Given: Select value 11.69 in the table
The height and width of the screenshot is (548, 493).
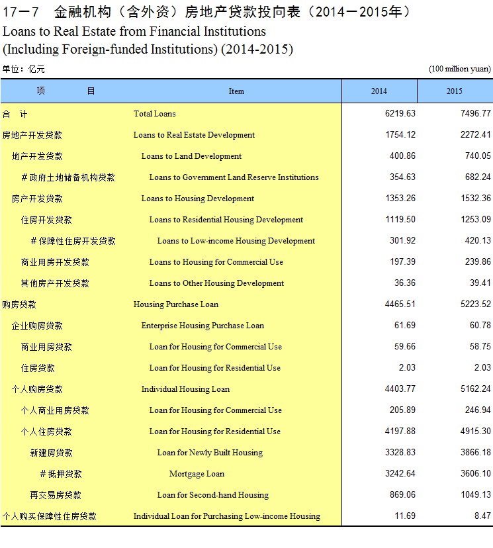Looking at the screenshot, I should (405, 516).
